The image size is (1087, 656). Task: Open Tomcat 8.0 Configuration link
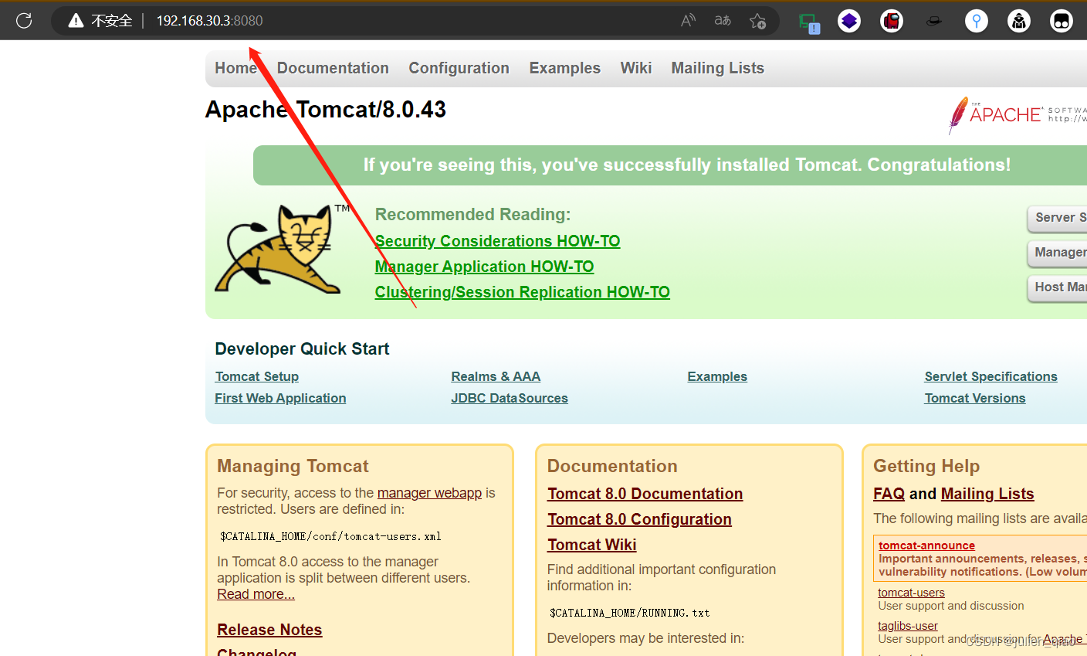pyautogui.click(x=639, y=519)
